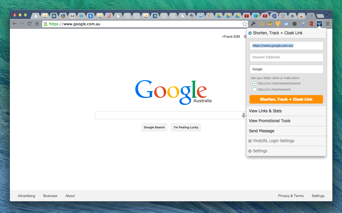This screenshot has width=342, height=213.
Task: Select the http://vur.me/s/keyword radio option
Action: coord(254,89)
